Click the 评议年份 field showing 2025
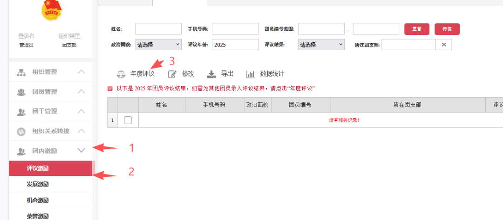This screenshot has height=220, width=503. point(235,45)
